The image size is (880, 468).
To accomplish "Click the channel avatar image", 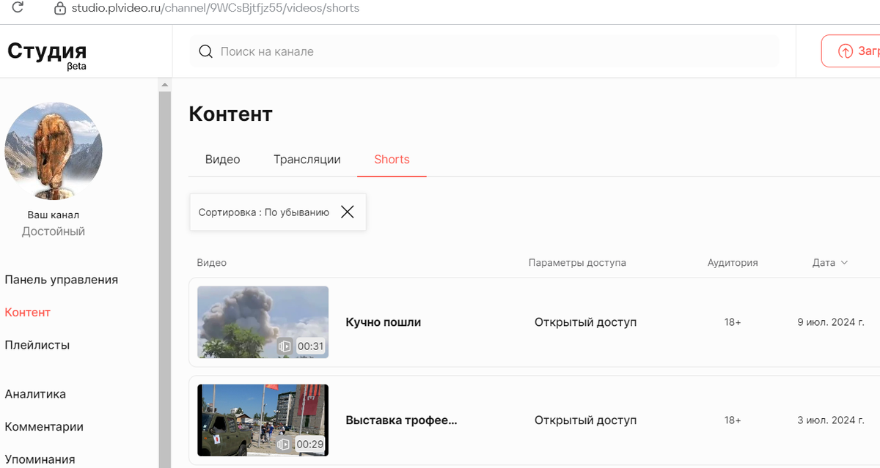I will (x=54, y=150).
